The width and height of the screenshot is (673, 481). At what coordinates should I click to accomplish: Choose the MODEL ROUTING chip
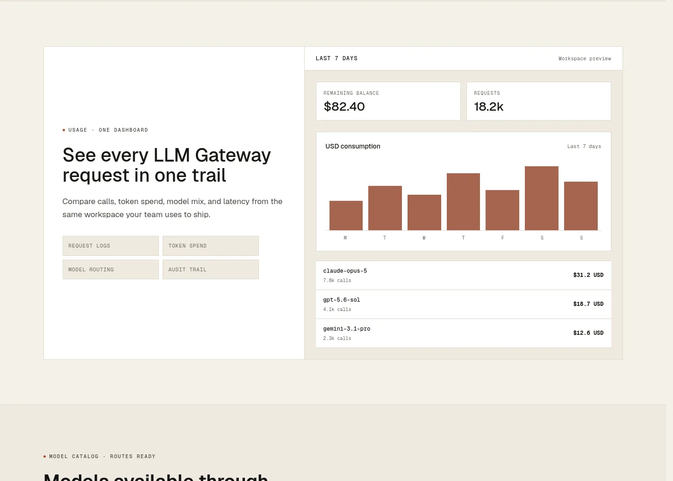coord(111,269)
